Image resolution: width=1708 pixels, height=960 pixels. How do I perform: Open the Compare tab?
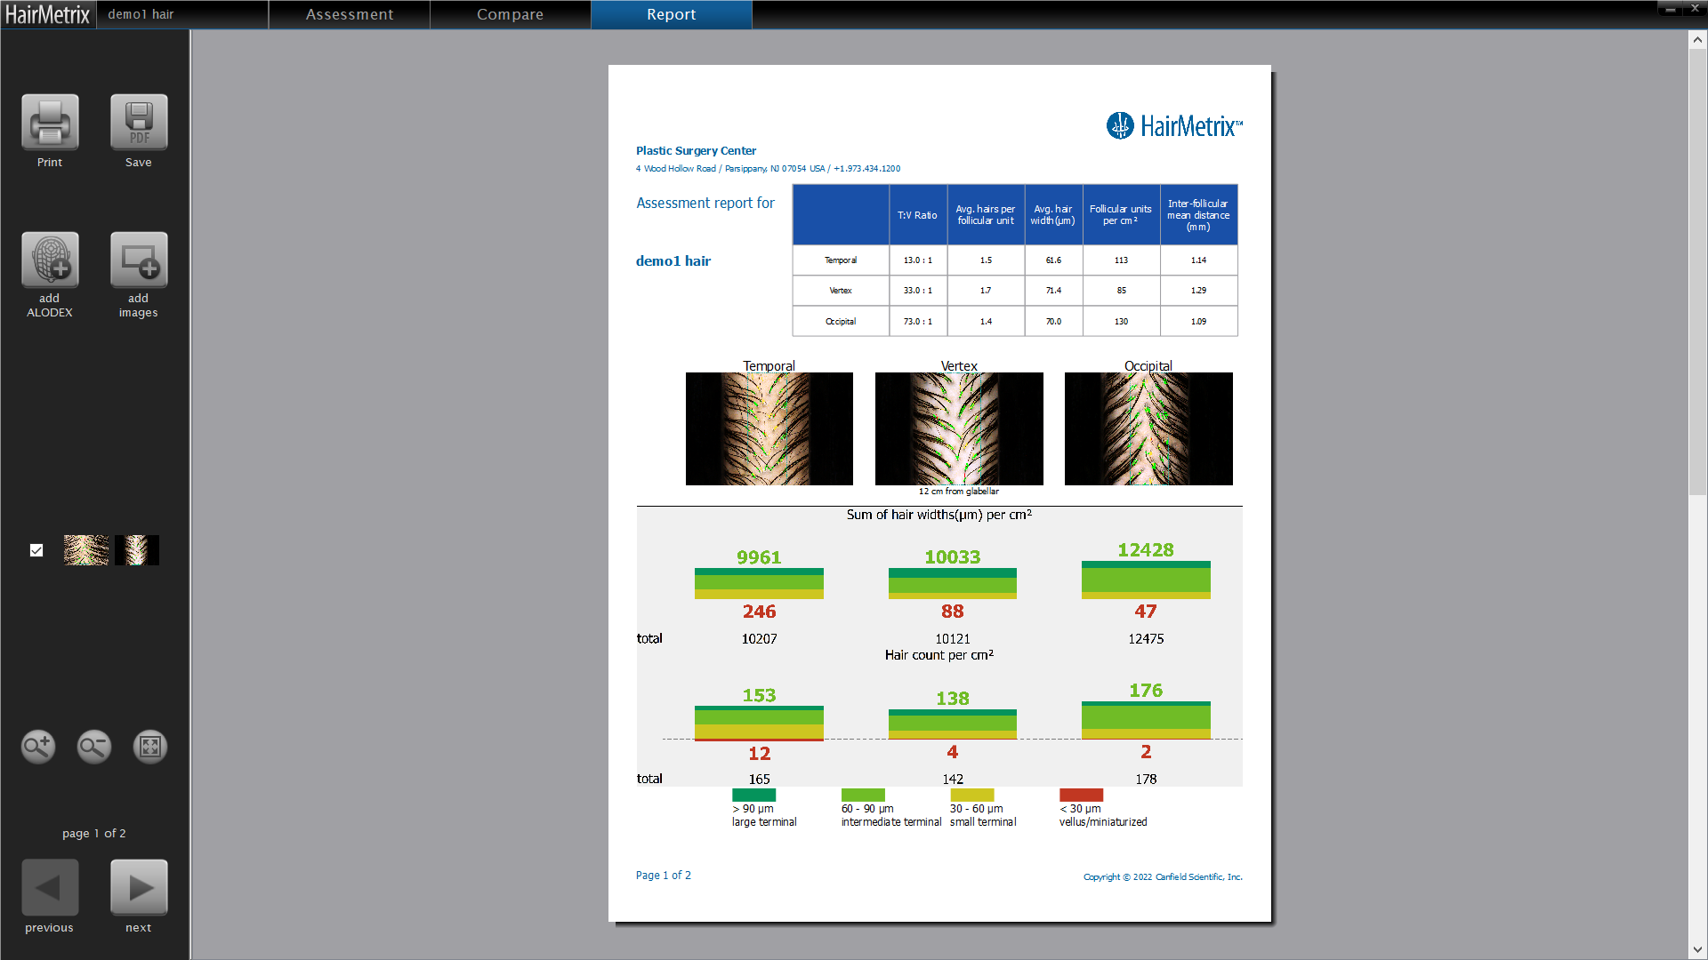pos(510,14)
